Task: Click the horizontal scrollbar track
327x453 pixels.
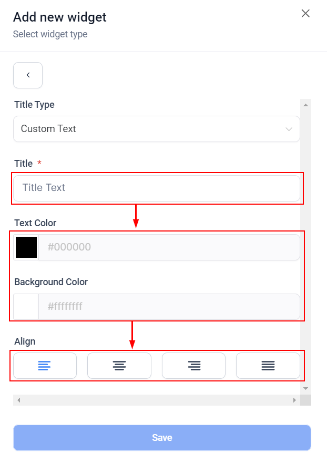Action: pyautogui.click(x=158, y=400)
